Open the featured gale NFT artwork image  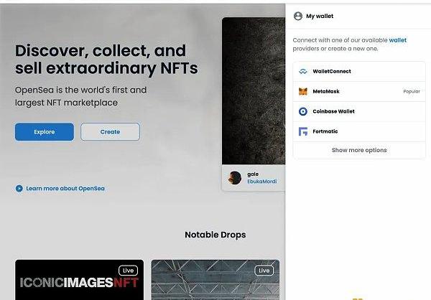254,90
